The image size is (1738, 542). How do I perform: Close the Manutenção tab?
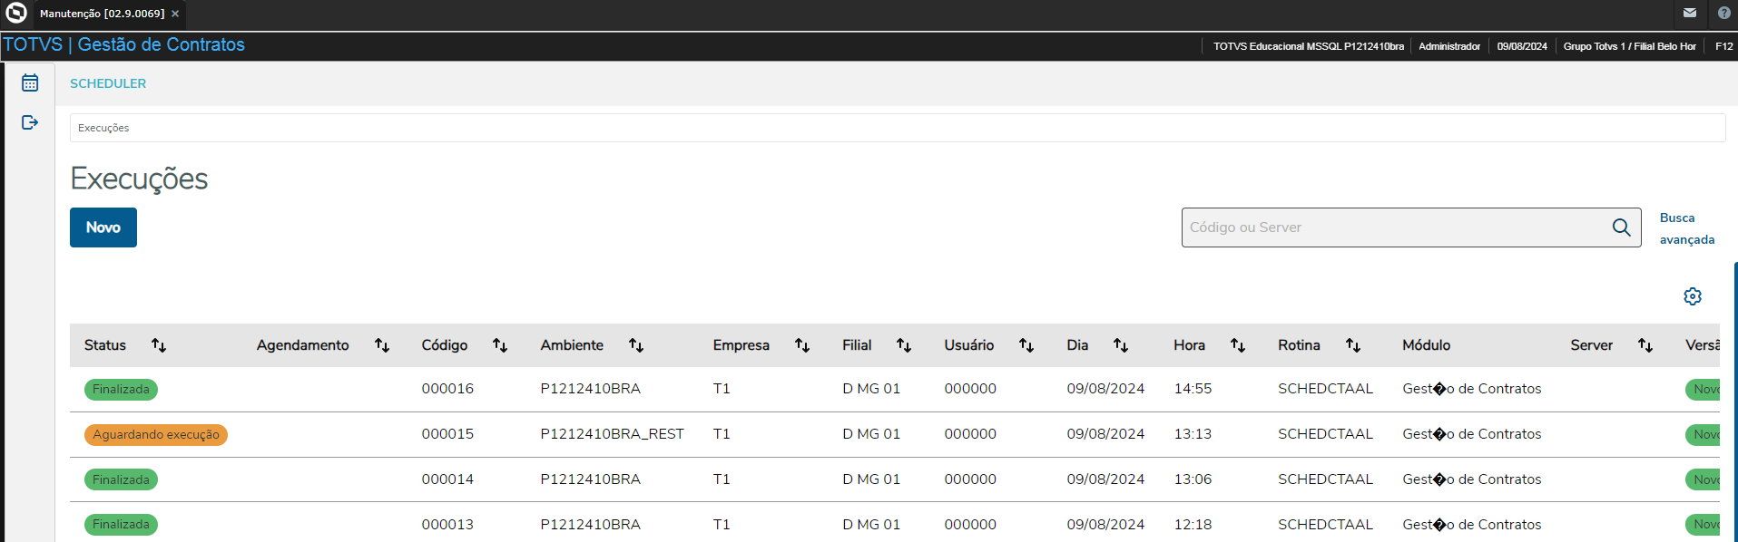pos(175,14)
